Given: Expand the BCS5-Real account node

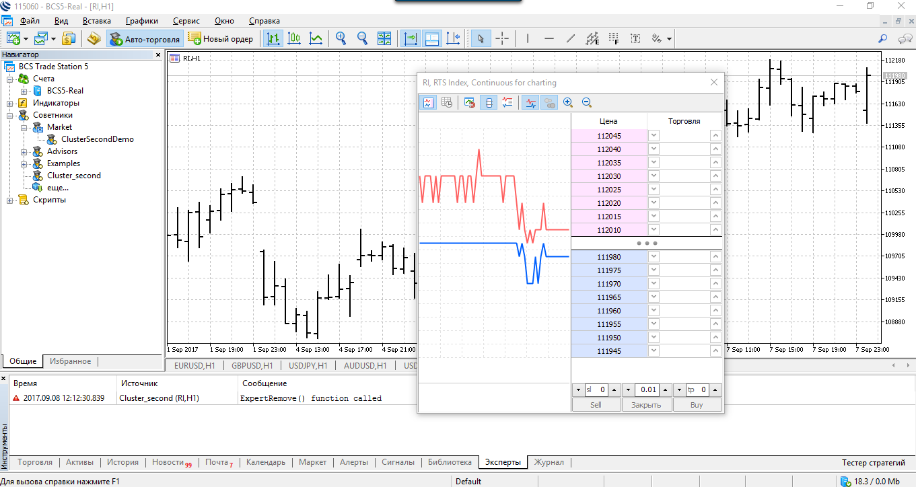Looking at the screenshot, I should 24,91.
